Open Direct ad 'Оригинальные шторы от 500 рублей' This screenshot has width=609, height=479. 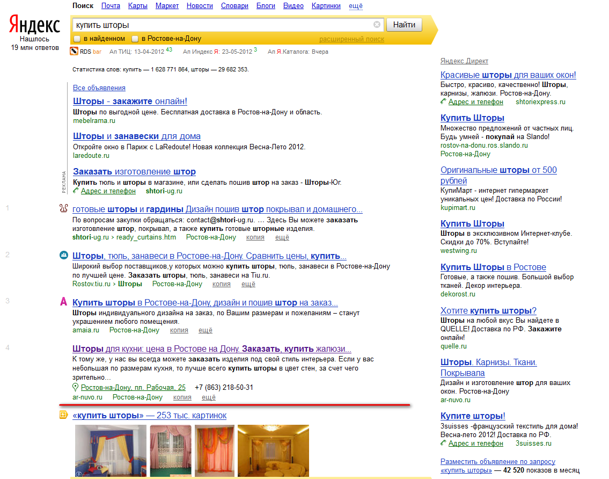(498, 175)
